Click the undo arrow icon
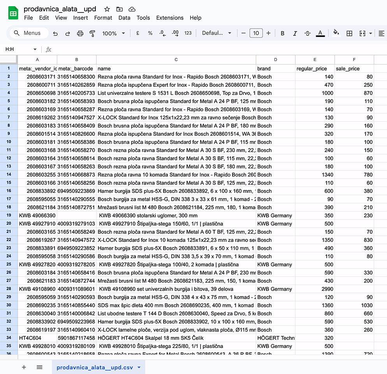The height and width of the screenshot is (374, 387). 55,33
